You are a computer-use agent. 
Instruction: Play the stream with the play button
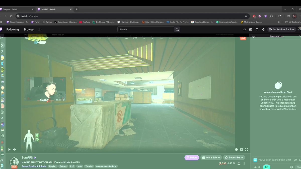tap(10, 149)
